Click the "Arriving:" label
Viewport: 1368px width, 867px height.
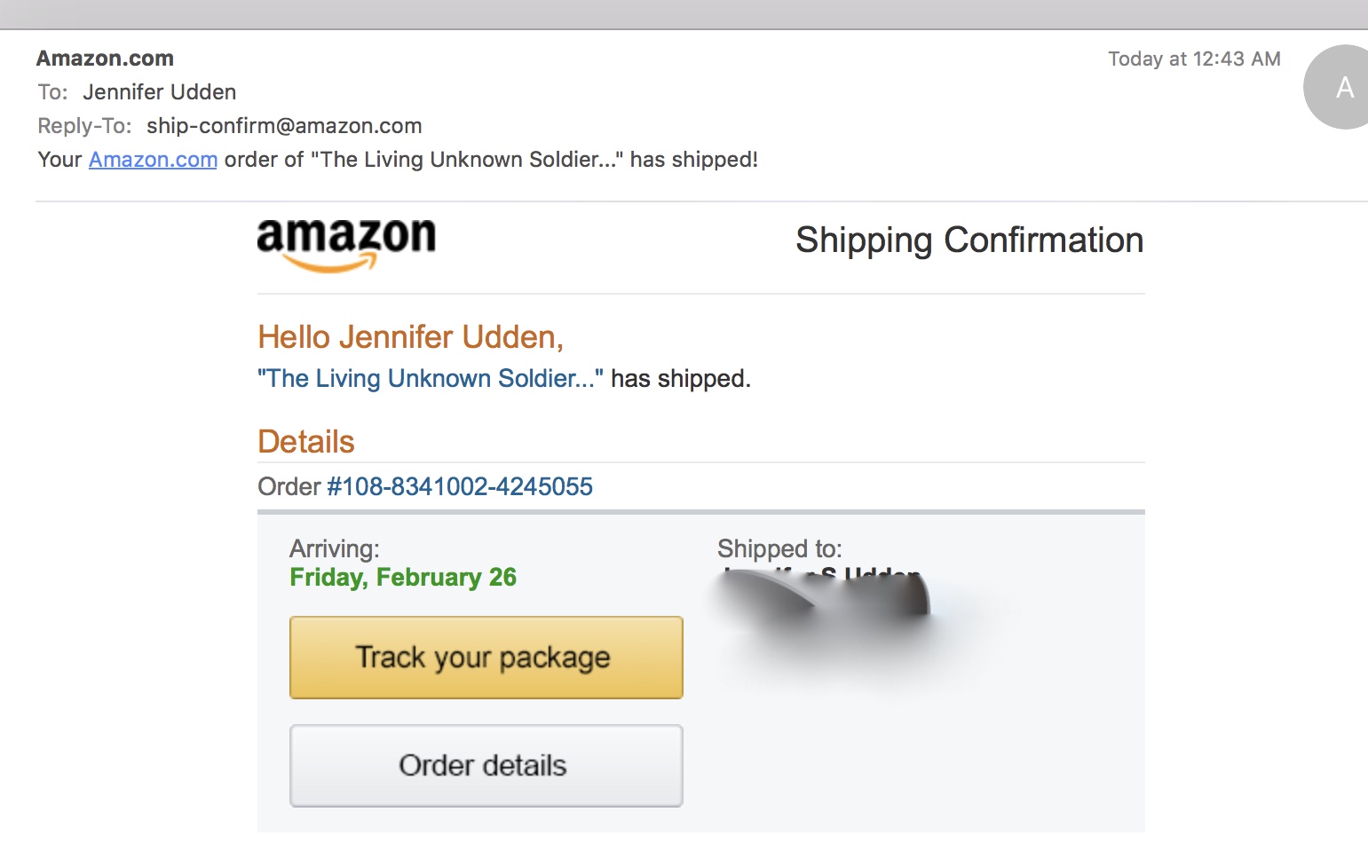[335, 548]
